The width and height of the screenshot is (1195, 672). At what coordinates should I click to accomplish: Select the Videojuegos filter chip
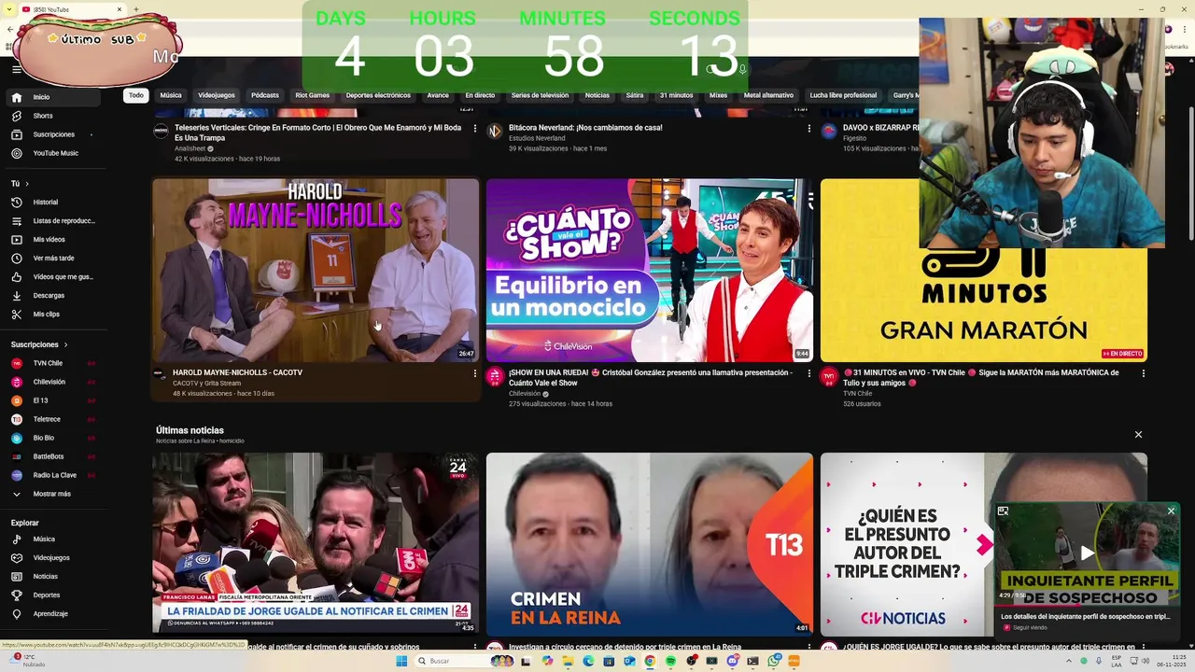click(217, 95)
